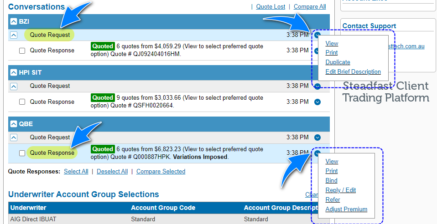Choose View in QBE response menu
The image size is (437, 224).
point(332,161)
